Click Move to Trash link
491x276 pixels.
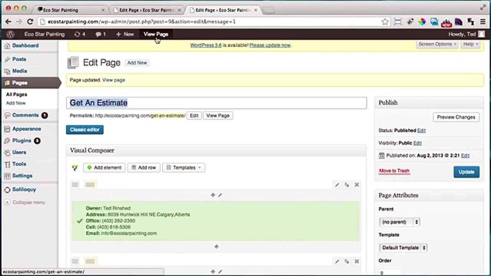(394, 171)
